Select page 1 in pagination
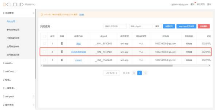The image size is (215, 110). pos(139,73)
